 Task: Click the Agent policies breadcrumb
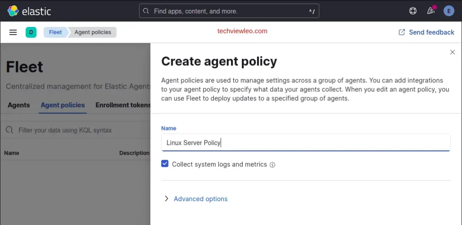click(92, 32)
